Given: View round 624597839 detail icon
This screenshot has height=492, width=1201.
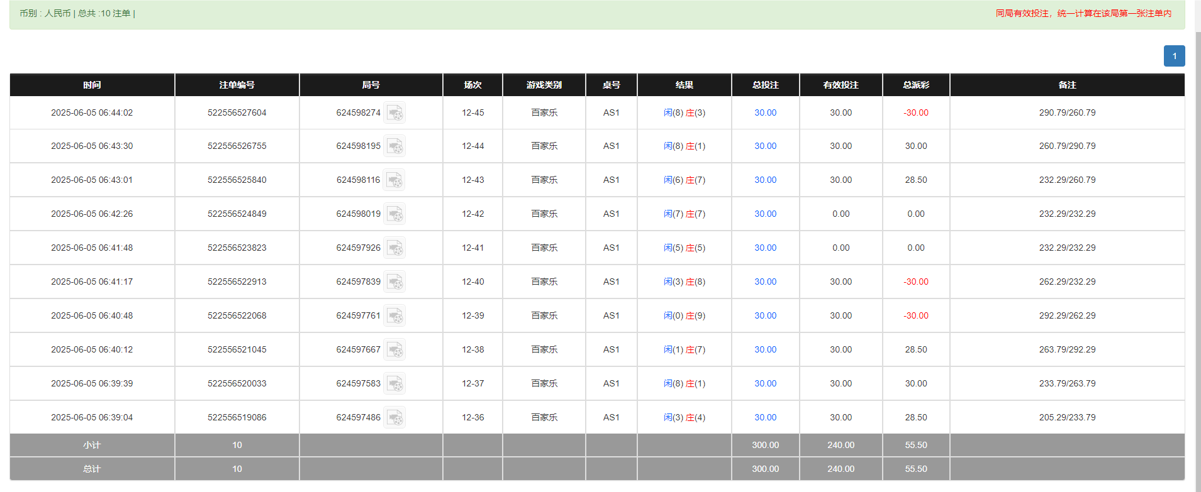Looking at the screenshot, I should [394, 282].
